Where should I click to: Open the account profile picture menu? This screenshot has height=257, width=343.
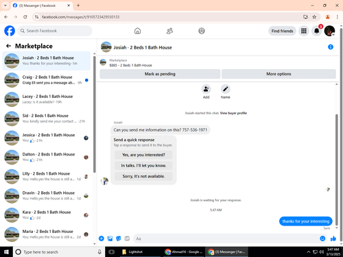tap(329, 31)
